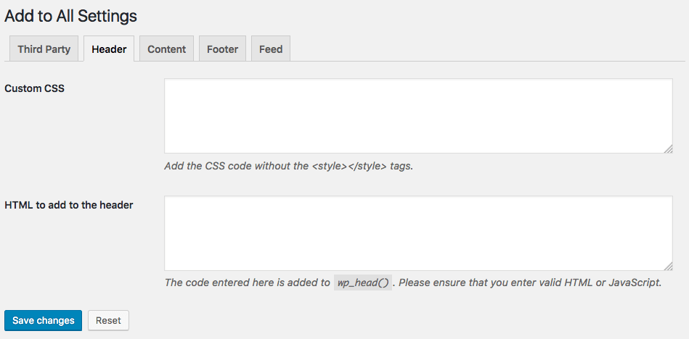Click the header HTML textarea resize handle

point(668,266)
